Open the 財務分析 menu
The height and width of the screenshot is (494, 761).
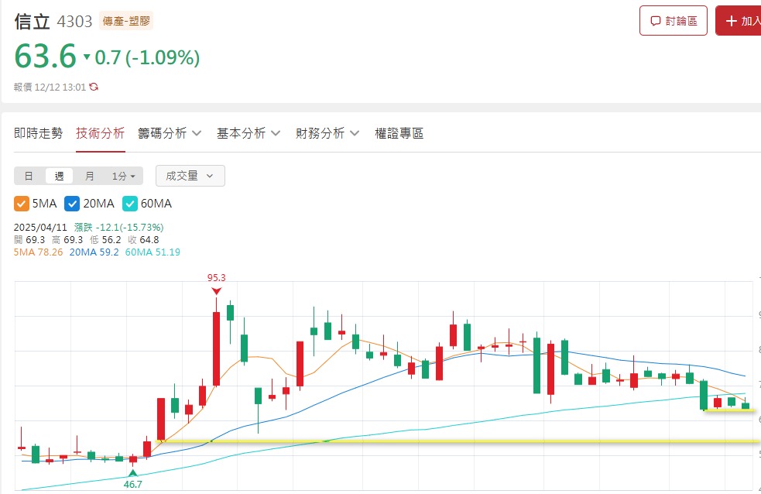click(327, 133)
